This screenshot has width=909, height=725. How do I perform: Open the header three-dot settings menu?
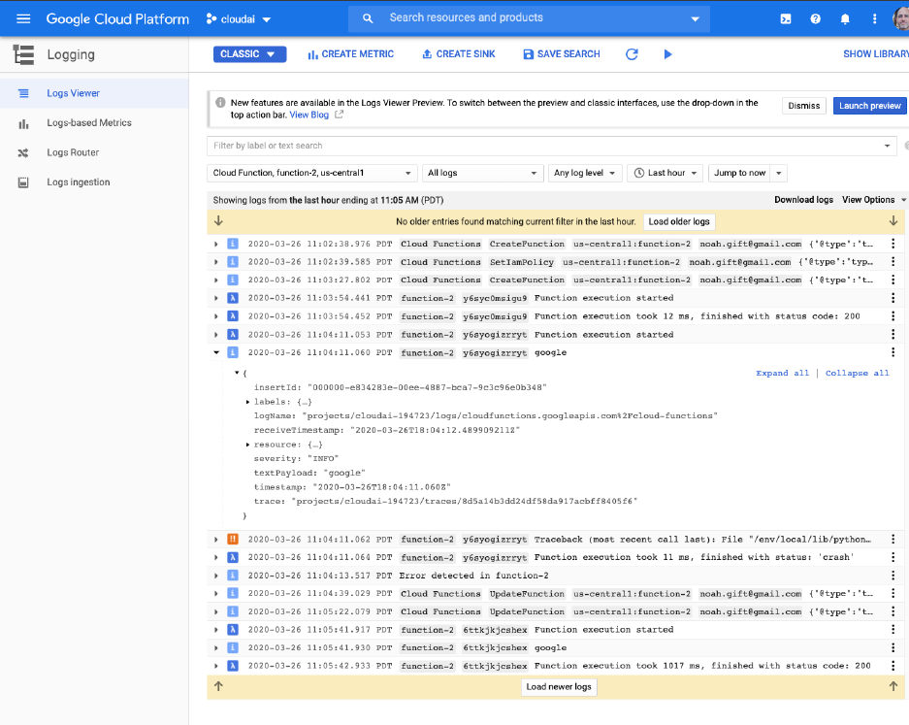(x=875, y=19)
